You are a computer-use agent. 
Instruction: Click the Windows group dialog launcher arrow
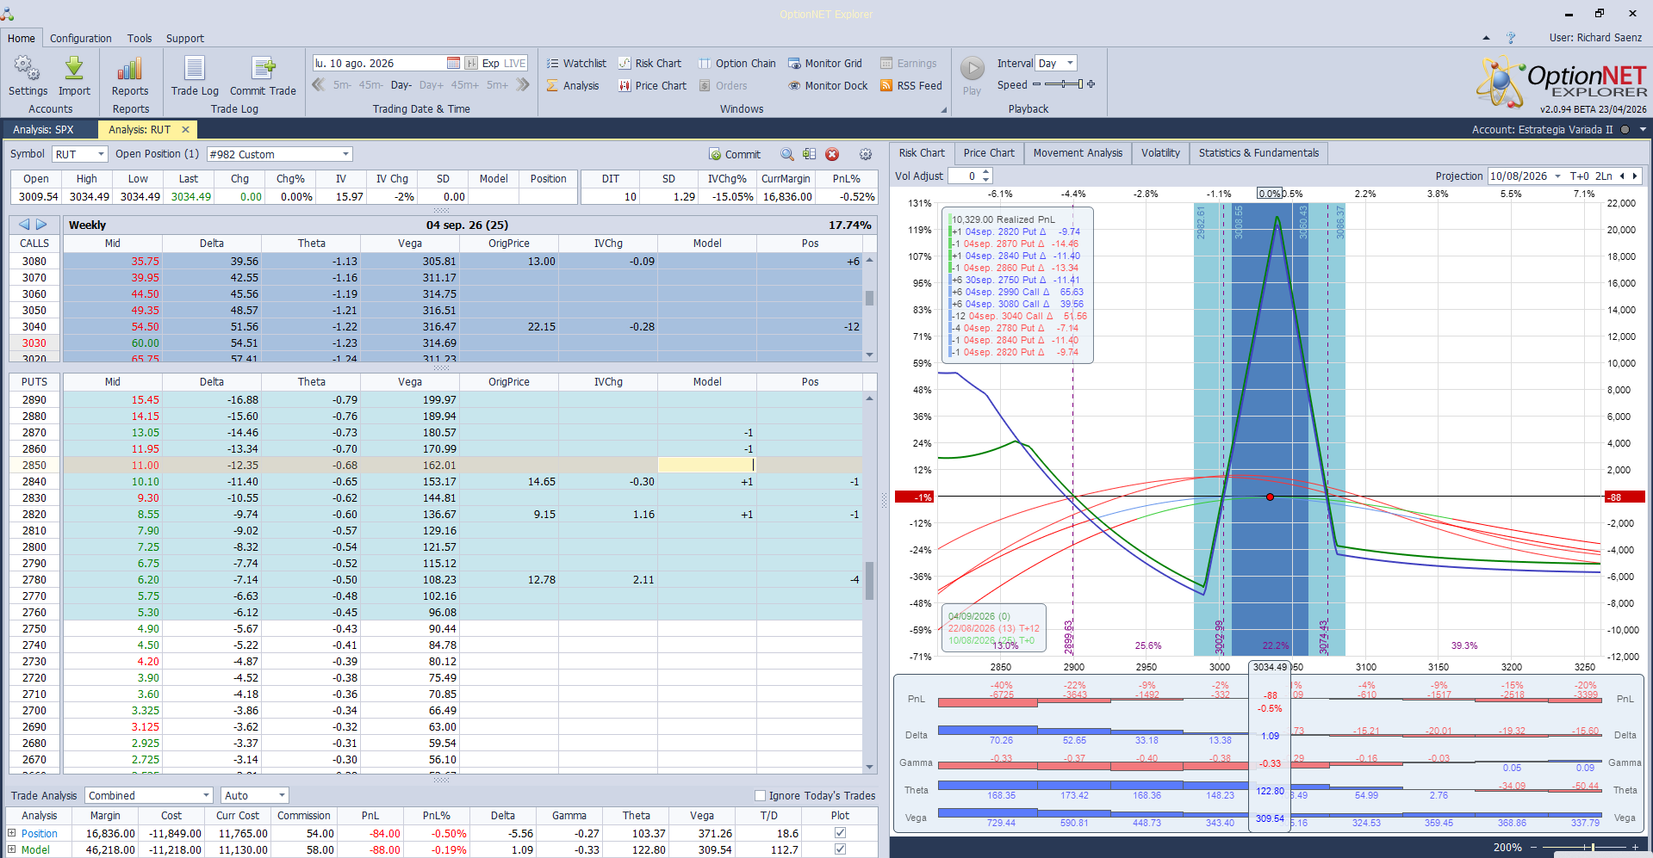click(944, 110)
